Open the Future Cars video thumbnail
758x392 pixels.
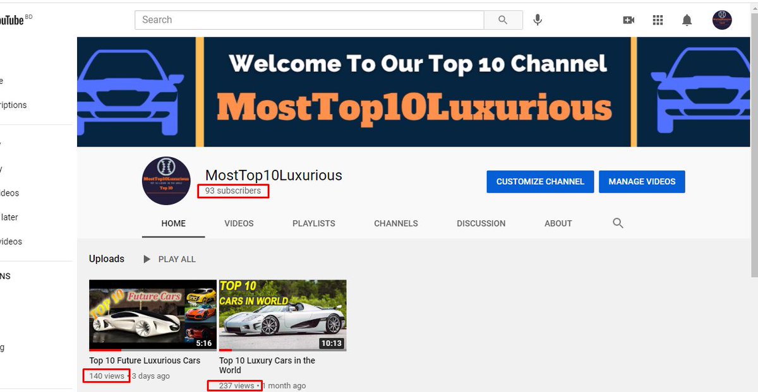(153, 316)
